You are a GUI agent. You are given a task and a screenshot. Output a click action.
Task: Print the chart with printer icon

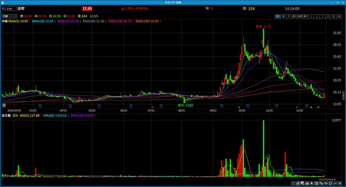(x=307, y=183)
